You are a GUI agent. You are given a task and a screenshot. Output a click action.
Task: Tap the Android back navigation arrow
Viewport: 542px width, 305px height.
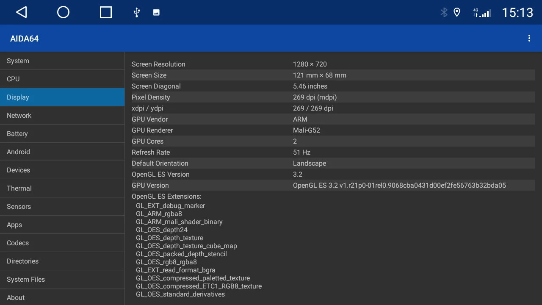coord(22,12)
